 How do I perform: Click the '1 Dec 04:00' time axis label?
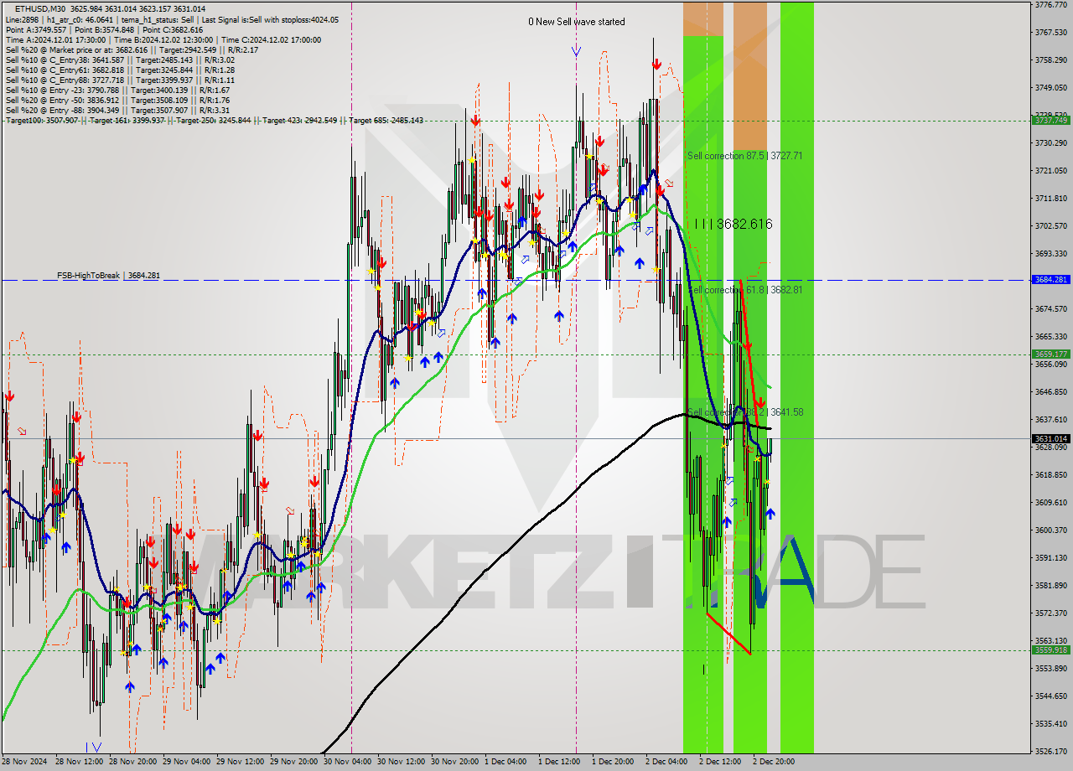[x=505, y=762]
